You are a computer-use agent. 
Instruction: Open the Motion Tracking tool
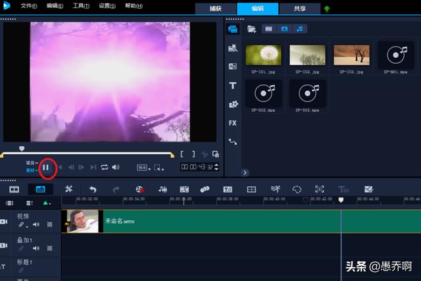coord(205,190)
